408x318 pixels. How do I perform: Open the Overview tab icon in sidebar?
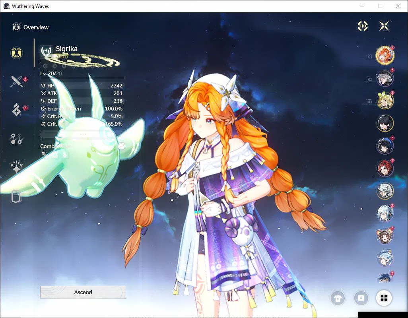pos(17,53)
